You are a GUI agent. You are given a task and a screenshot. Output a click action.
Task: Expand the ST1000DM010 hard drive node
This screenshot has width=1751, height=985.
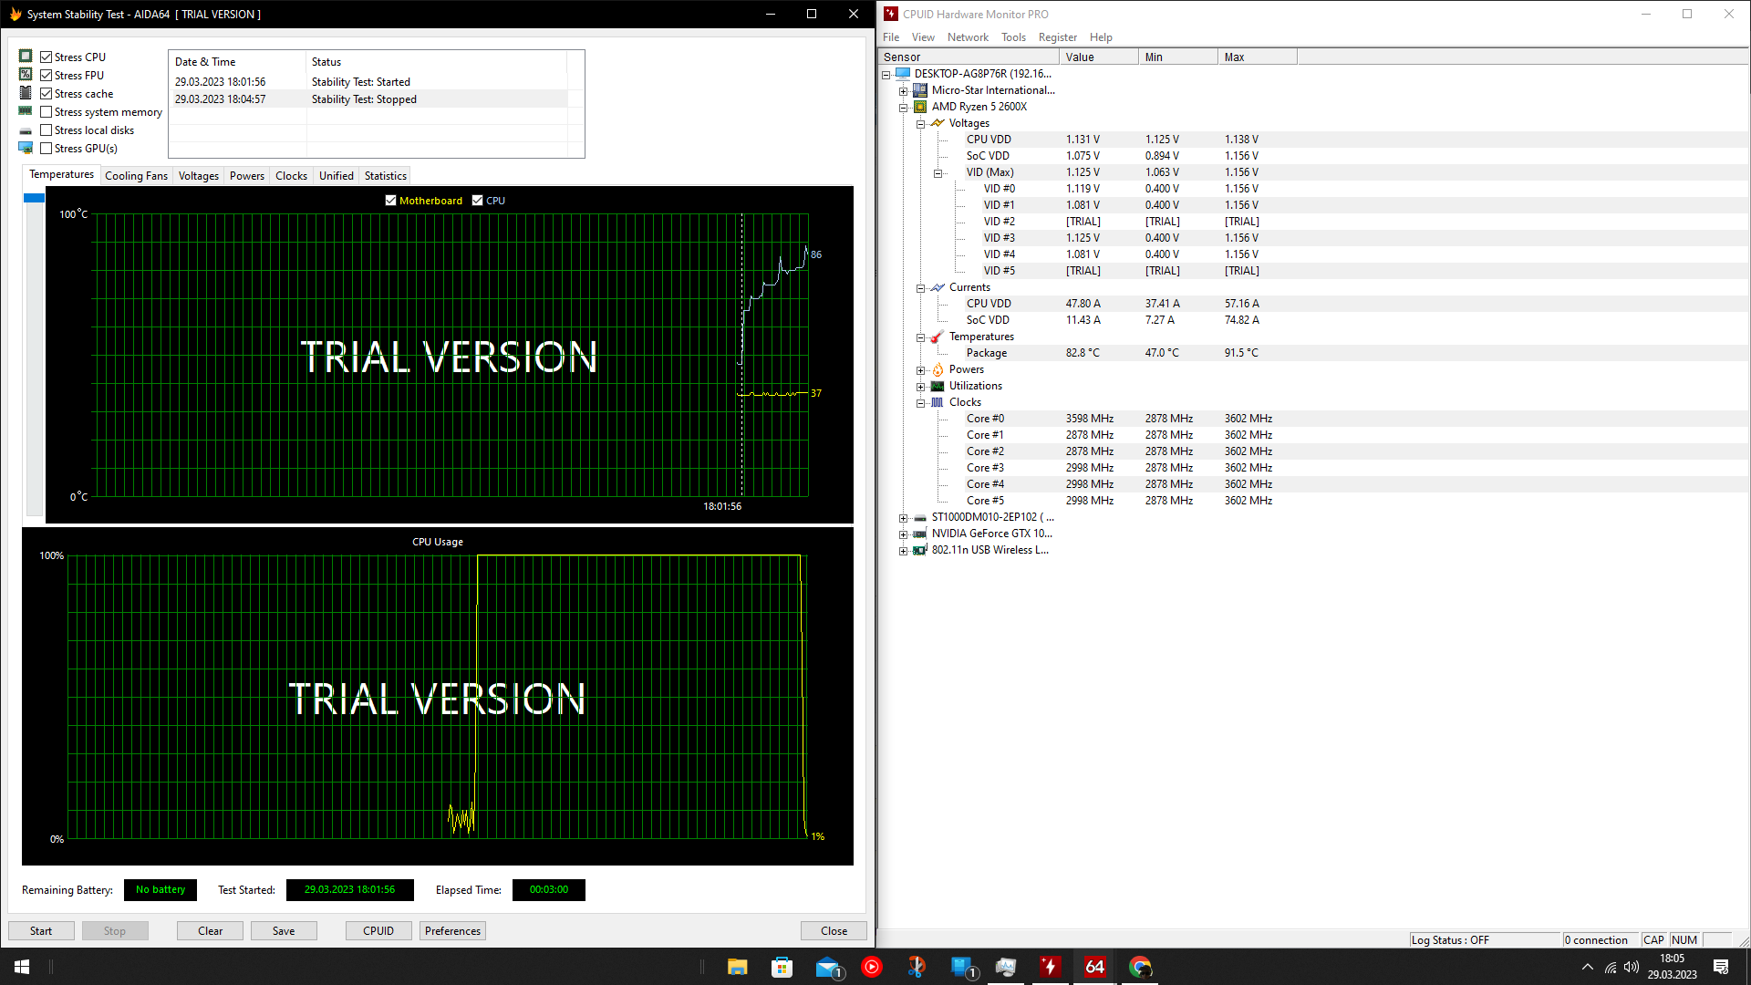(x=903, y=518)
